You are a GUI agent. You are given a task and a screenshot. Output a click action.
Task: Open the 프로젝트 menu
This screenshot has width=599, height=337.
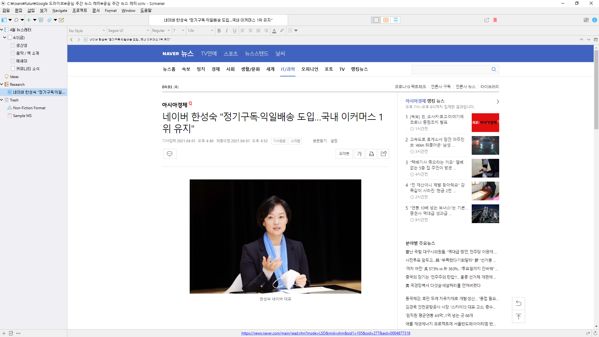(80, 11)
